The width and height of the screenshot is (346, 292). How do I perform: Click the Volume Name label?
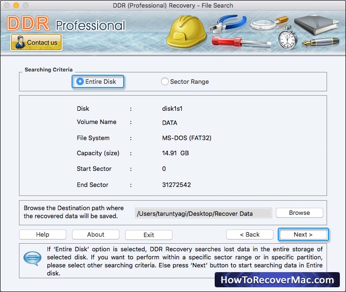pos(96,122)
